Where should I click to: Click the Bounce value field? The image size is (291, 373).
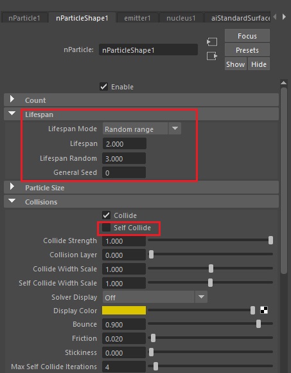124,324
